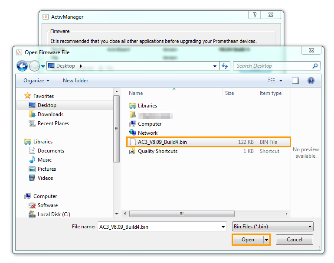Click the horizontal scrollbar in file list
The width and height of the screenshot is (334, 263).
(x=182, y=214)
